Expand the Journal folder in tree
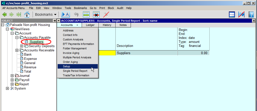This screenshot has height=111, width=257. 12,76
